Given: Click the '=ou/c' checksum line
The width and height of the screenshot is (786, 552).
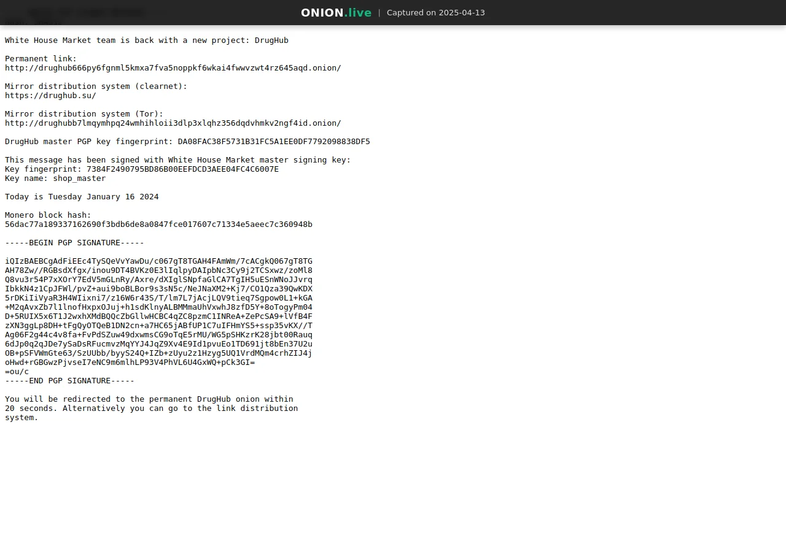Looking at the screenshot, I should click(17, 372).
